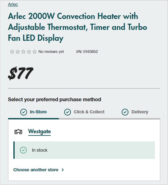
Task: Open the No reviews yet text
Action: [51, 52]
